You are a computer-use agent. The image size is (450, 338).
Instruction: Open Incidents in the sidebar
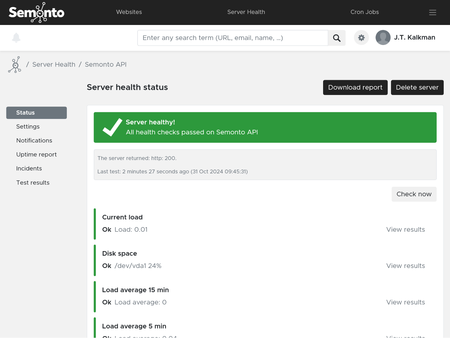click(x=29, y=168)
